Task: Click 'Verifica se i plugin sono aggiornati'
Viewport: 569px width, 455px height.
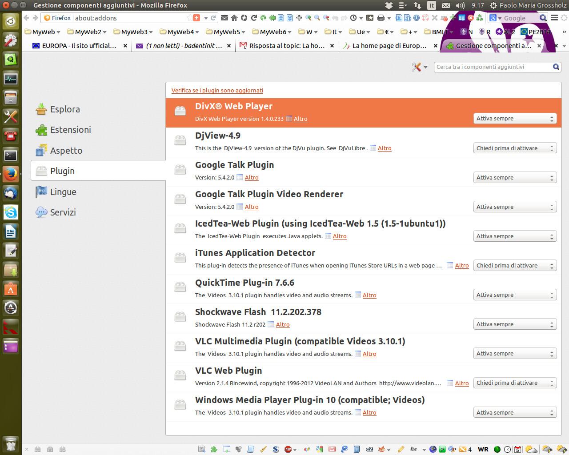Action: [217, 90]
